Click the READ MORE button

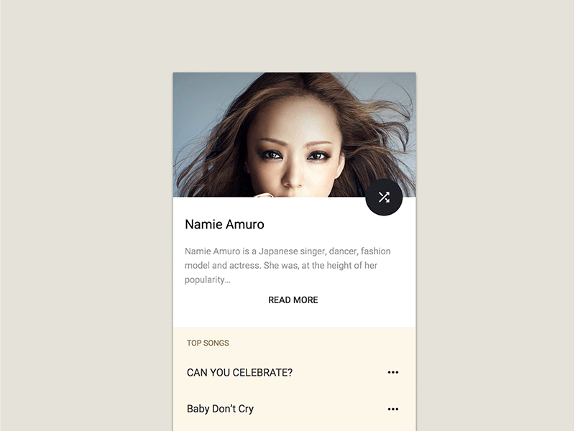click(x=293, y=300)
